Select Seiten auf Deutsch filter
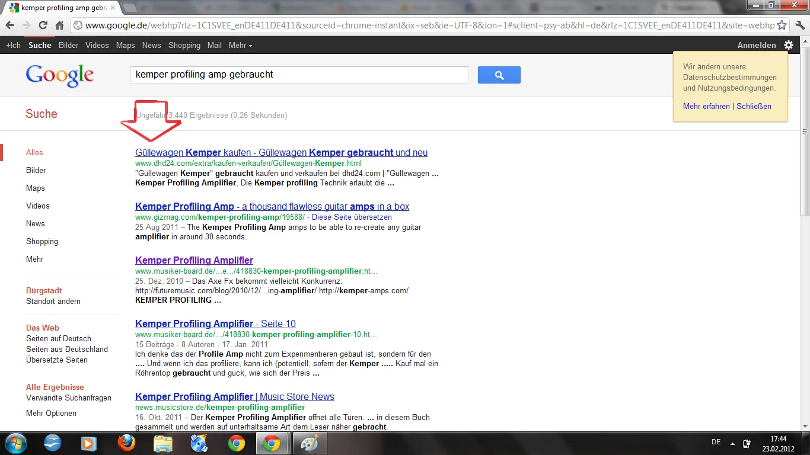Image resolution: width=810 pixels, height=455 pixels. (x=59, y=338)
